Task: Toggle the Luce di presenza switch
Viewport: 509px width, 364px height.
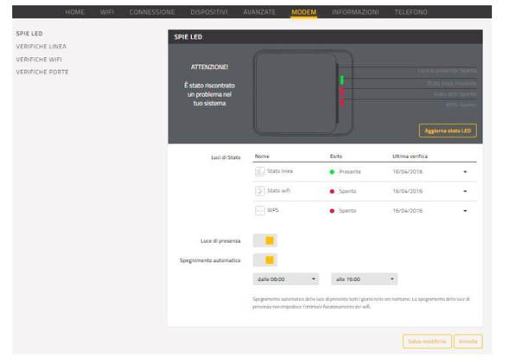Action: click(x=265, y=240)
